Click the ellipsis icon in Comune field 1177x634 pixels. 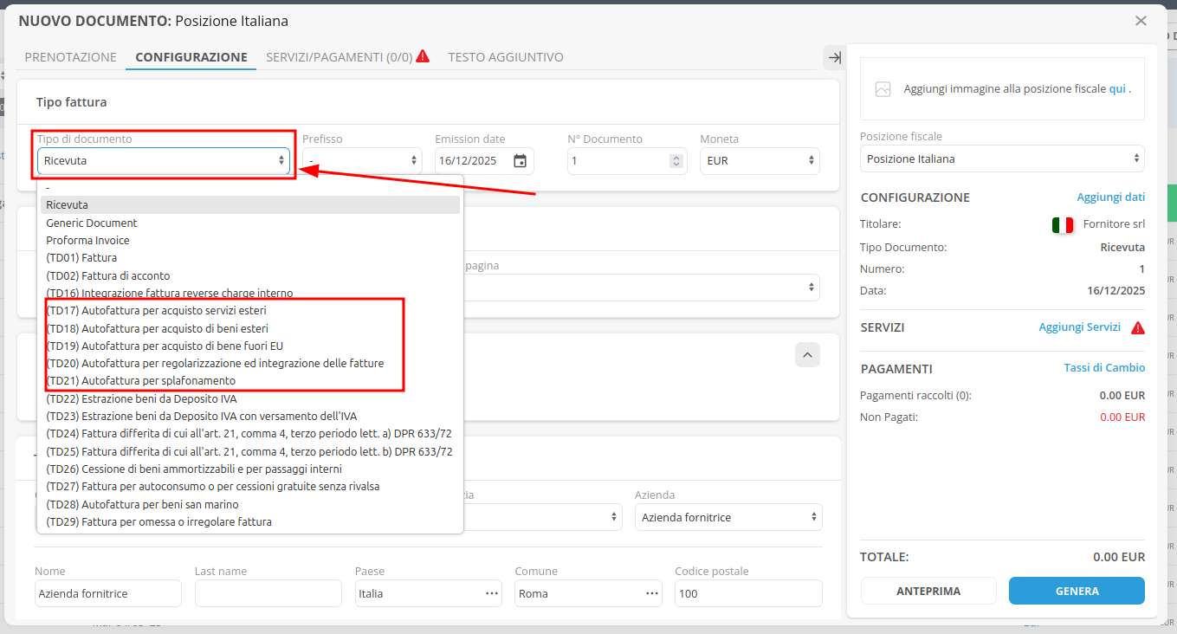(x=651, y=593)
